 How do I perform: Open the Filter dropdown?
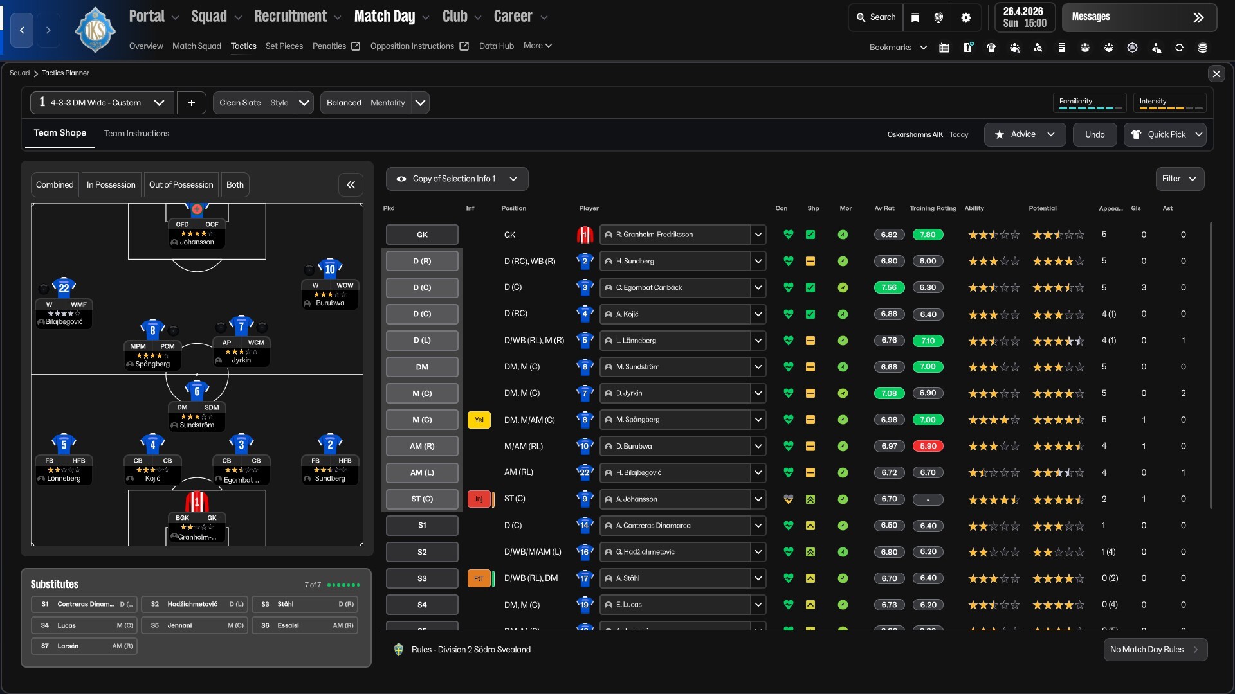pos(1179,179)
